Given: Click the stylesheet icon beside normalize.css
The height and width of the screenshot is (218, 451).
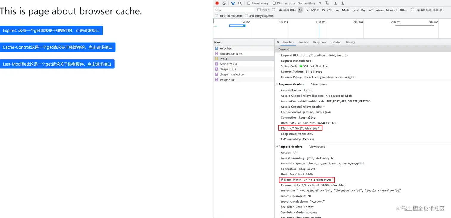Looking at the screenshot, I should point(217,64).
